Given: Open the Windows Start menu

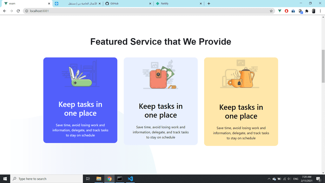Looking at the screenshot, I should pos(5,179).
